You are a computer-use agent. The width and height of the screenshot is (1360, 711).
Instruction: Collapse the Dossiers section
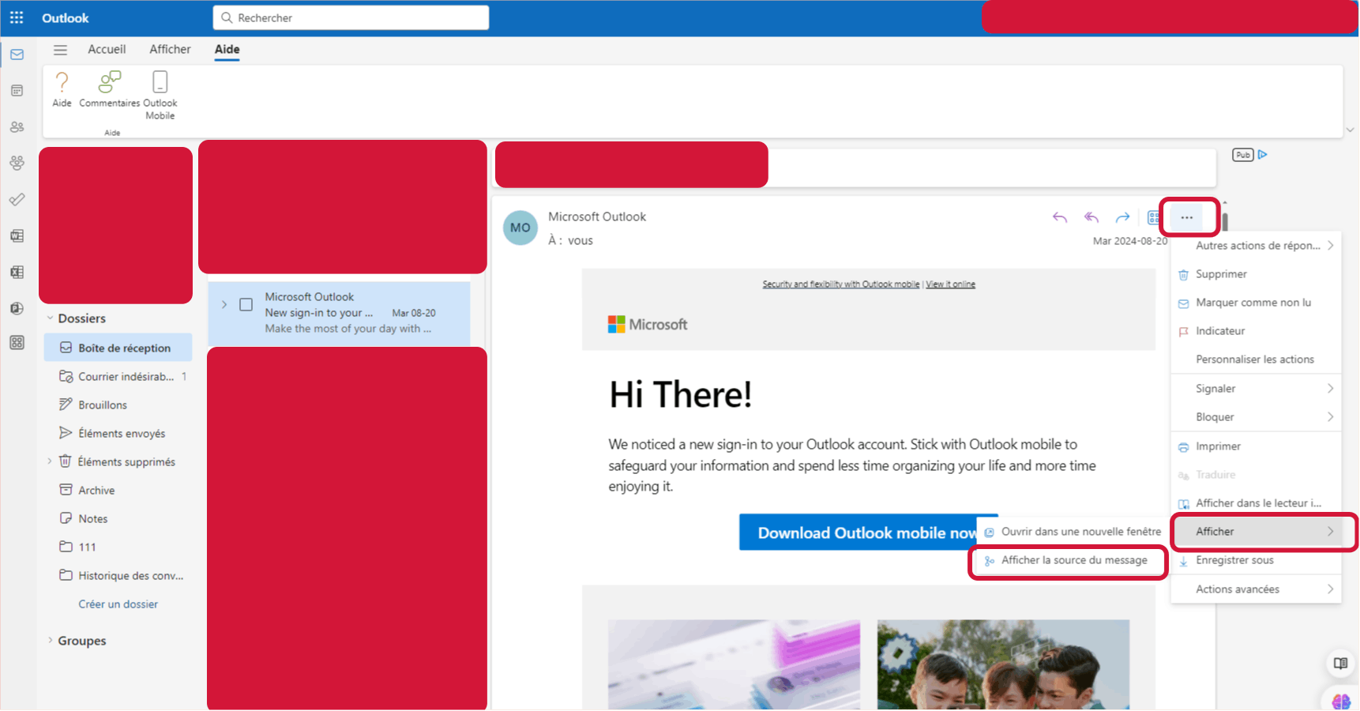[50, 318]
